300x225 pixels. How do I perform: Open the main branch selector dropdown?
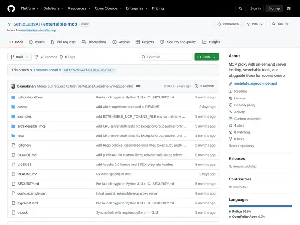pos(20,57)
